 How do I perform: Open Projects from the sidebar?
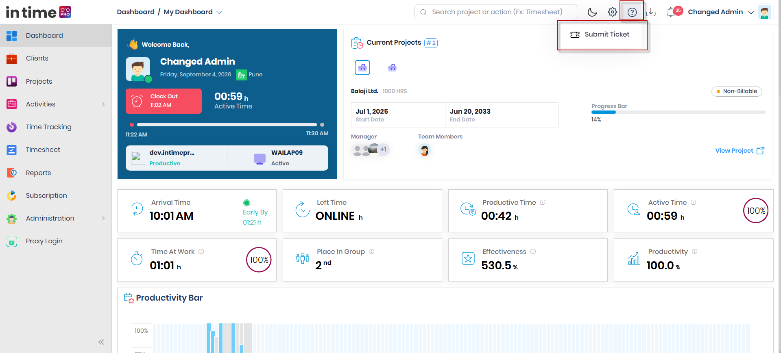pos(56,81)
